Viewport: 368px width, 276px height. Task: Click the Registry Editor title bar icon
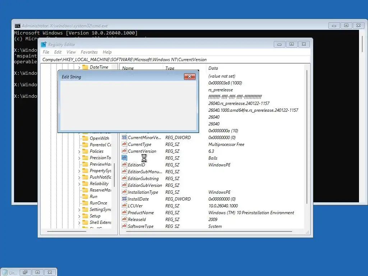[x=43, y=44]
